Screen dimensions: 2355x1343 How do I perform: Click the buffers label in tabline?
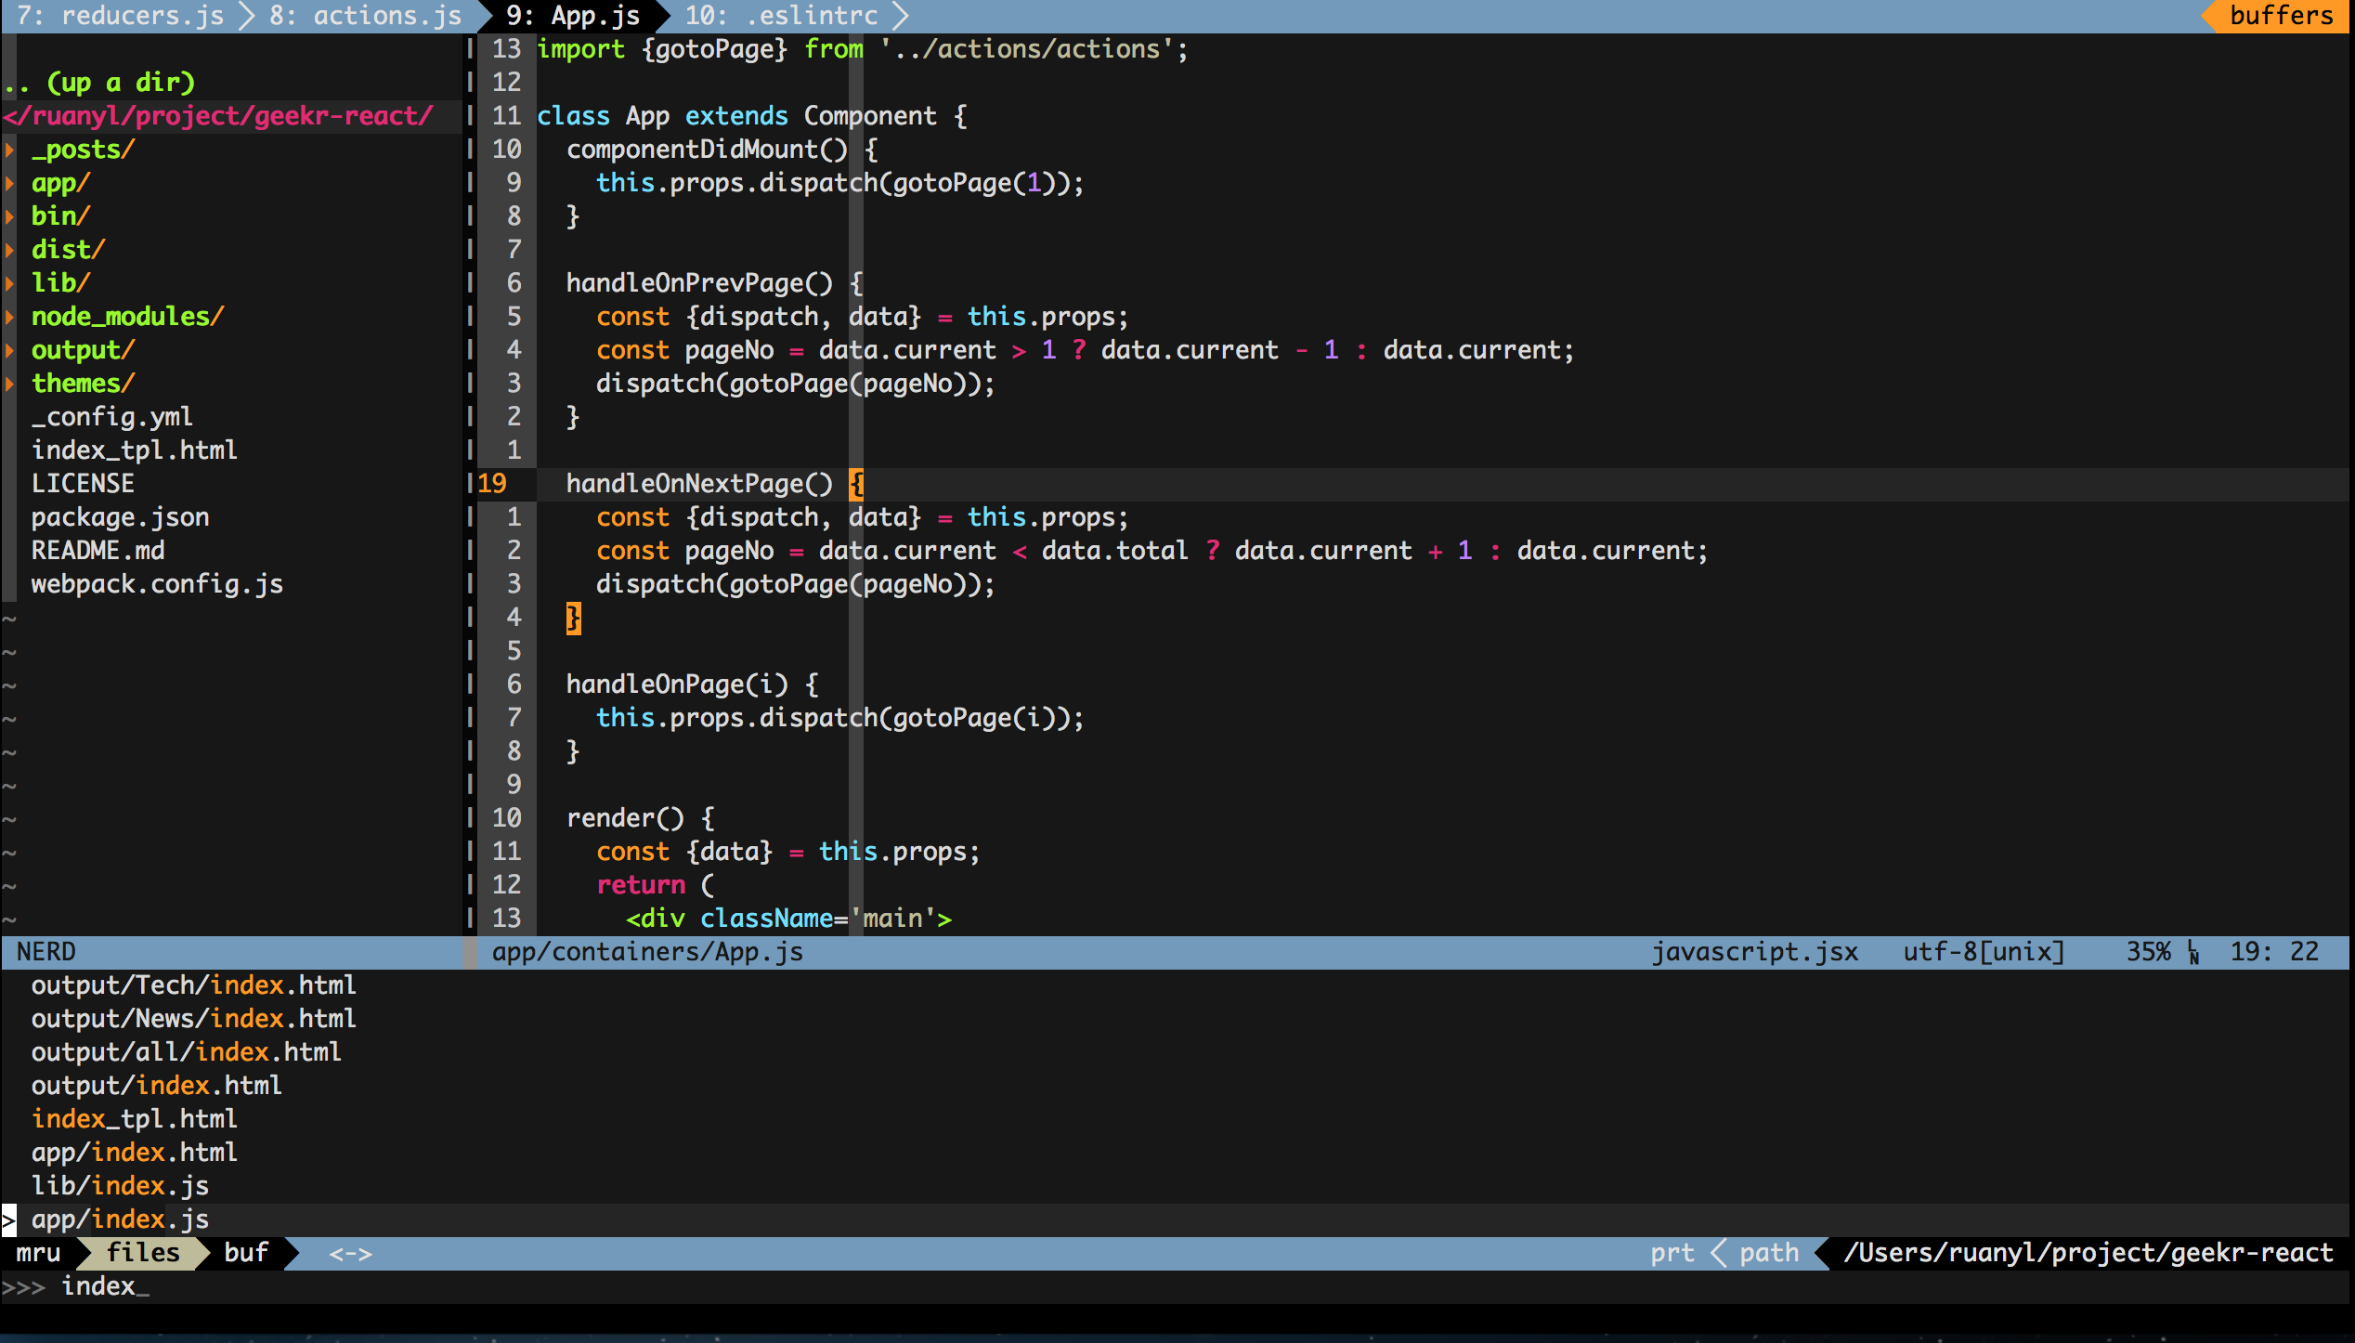(2281, 16)
